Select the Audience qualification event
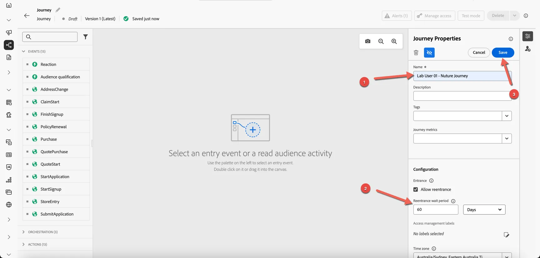The image size is (540, 258). point(56,77)
